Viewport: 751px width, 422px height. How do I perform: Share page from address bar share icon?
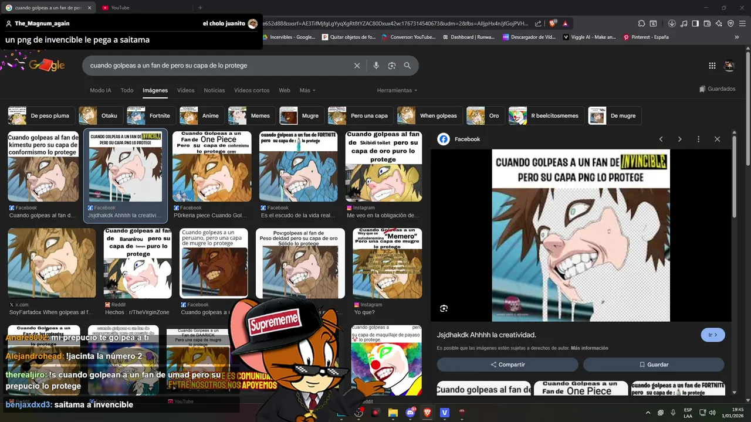(x=539, y=23)
